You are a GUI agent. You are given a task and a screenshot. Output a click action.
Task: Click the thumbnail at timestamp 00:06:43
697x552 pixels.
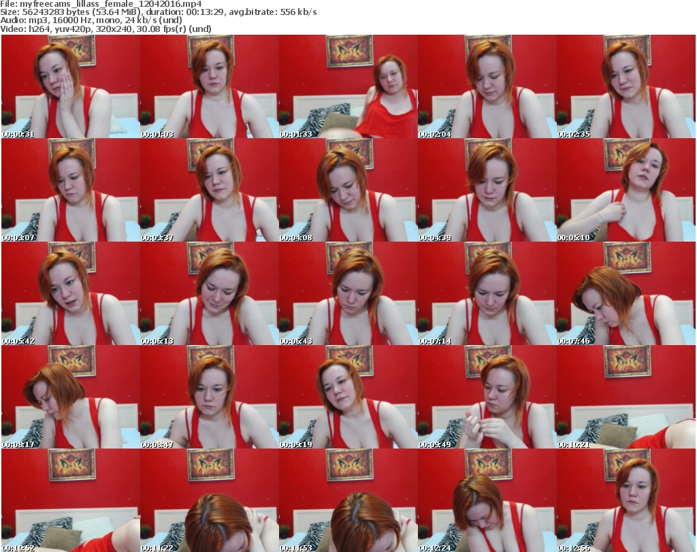(x=348, y=293)
